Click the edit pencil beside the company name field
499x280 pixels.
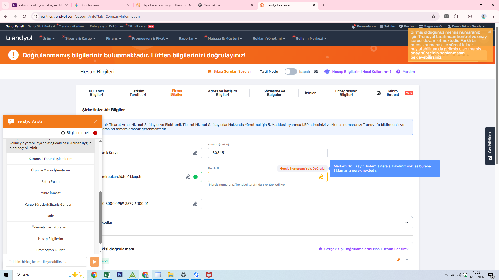tap(195, 153)
